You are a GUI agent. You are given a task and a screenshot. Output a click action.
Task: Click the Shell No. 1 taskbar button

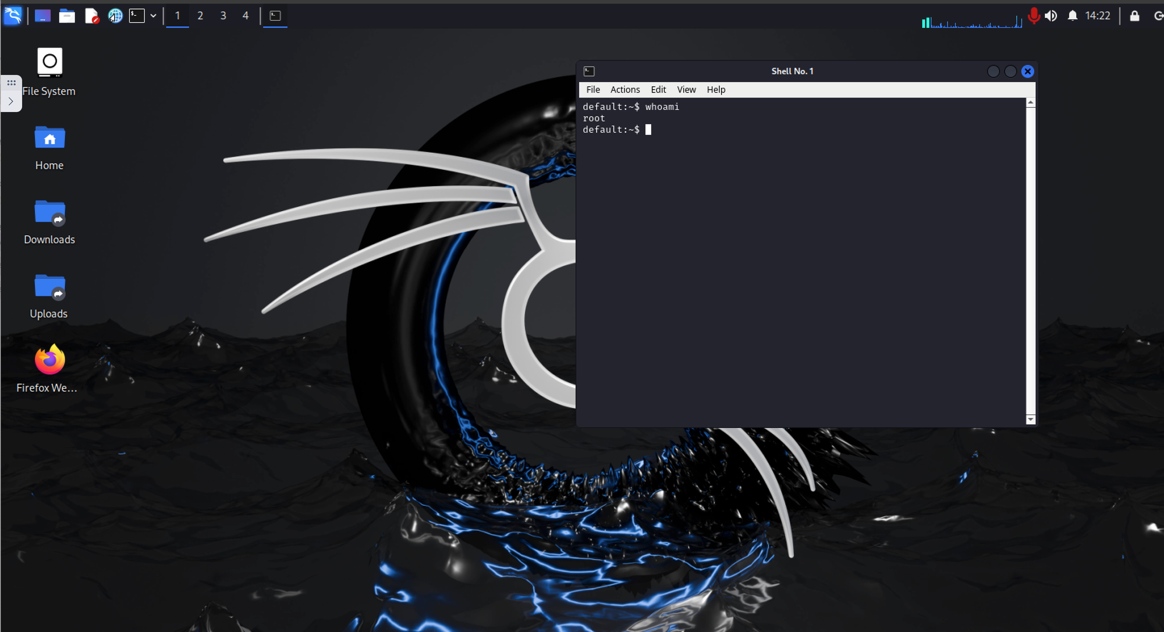275,16
